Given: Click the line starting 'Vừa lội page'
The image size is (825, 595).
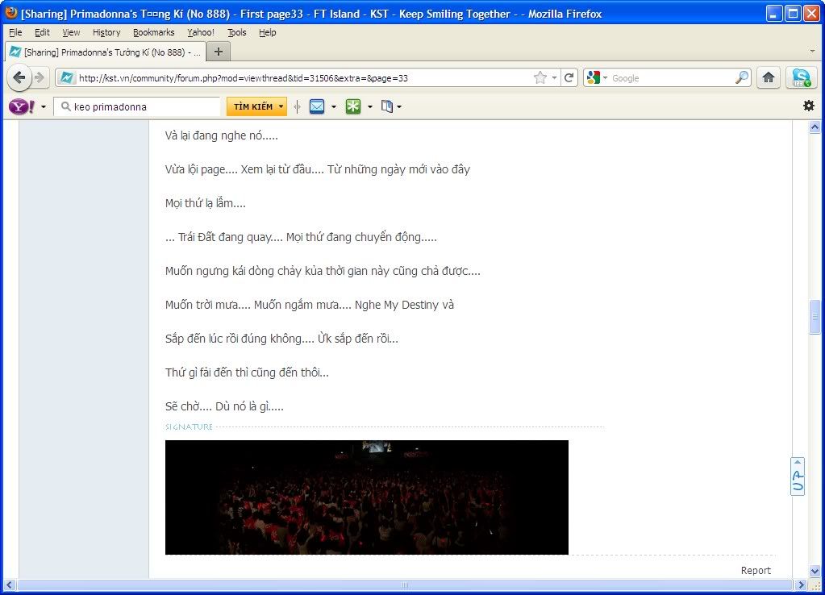Looking at the screenshot, I should (x=317, y=169).
